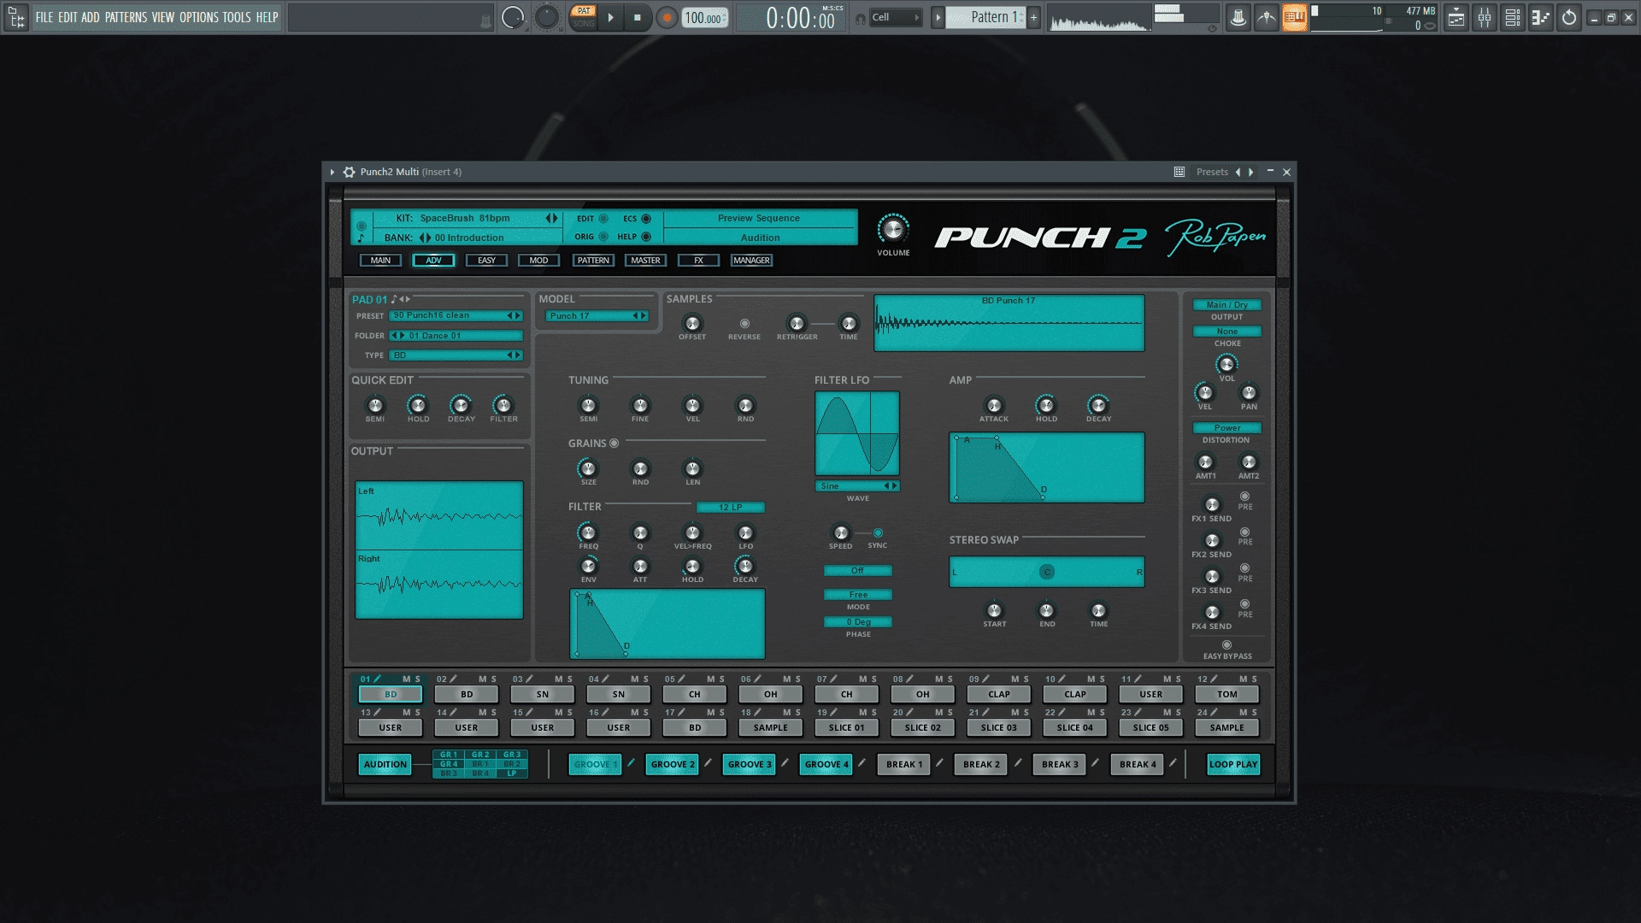This screenshot has height=923, width=1641.
Task: Open the pad TYPE dropdown BD
Action: point(456,356)
